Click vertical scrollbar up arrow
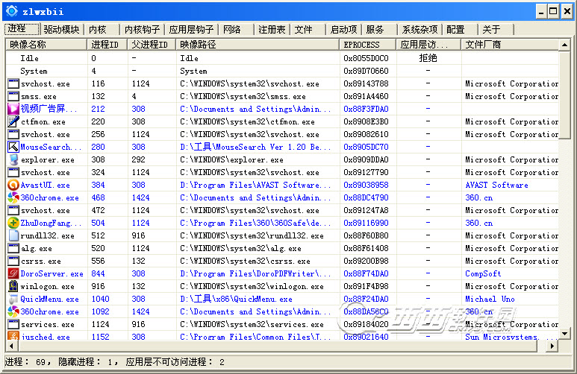Viewport: 577px width, 374px height. [x=564, y=45]
